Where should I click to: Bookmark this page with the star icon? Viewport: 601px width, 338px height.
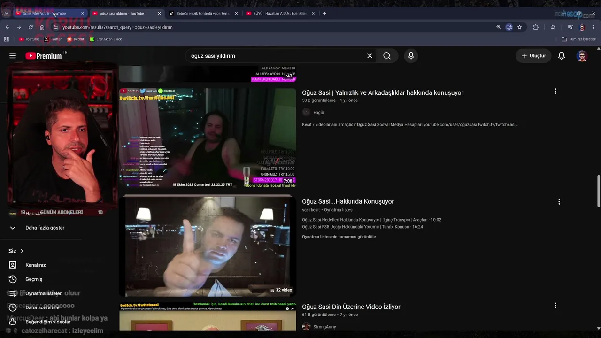pos(519,27)
